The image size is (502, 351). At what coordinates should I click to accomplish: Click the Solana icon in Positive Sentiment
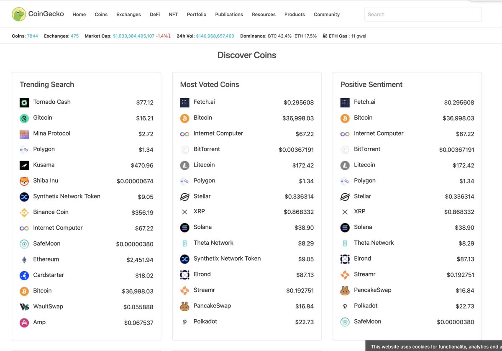[x=345, y=227]
